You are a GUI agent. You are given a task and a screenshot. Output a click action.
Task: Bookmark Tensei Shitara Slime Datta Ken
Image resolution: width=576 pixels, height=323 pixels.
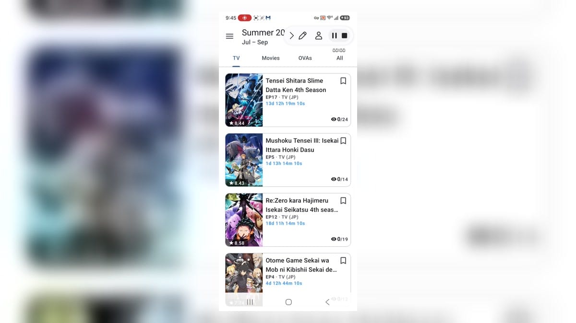coord(343,81)
